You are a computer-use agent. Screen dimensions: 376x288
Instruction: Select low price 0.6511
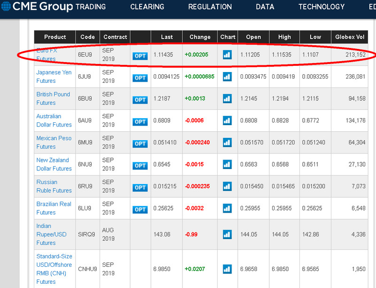click(x=310, y=164)
